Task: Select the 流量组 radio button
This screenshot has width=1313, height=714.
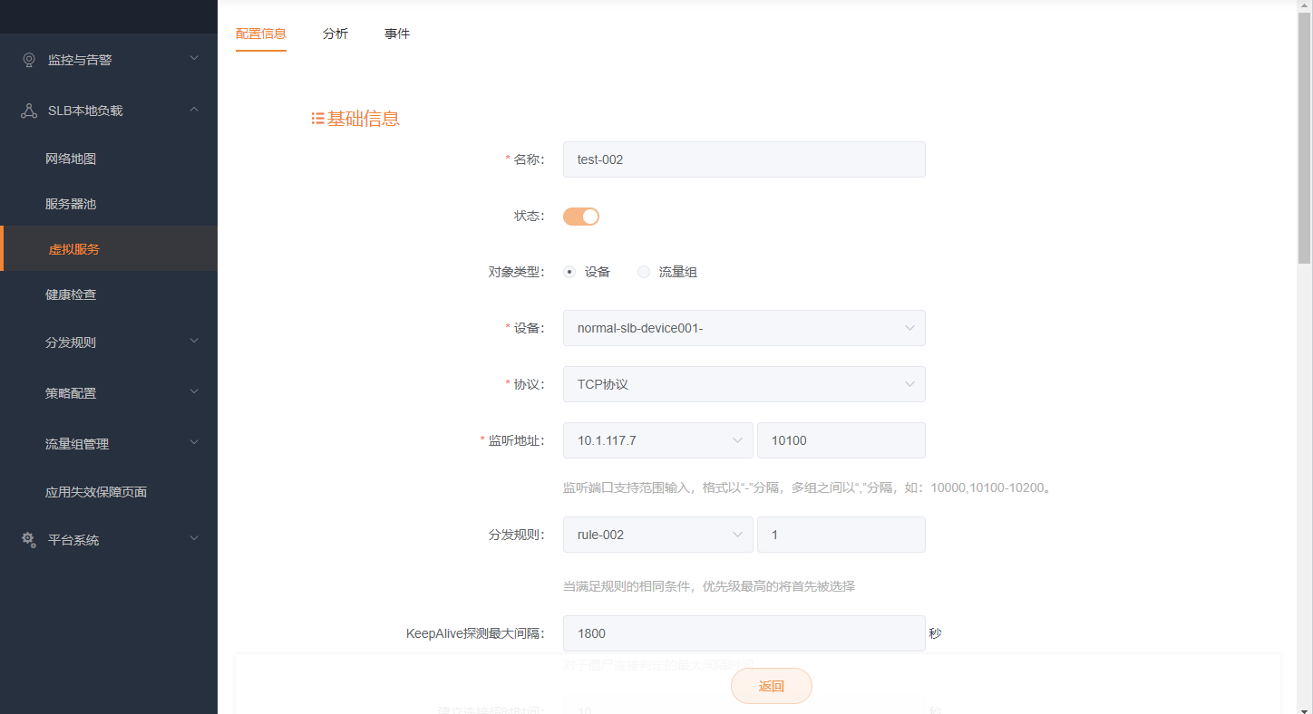Action: (x=643, y=271)
